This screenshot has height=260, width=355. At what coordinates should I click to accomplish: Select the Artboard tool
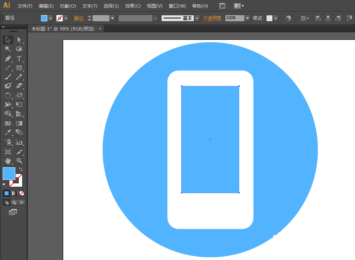coord(8,152)
